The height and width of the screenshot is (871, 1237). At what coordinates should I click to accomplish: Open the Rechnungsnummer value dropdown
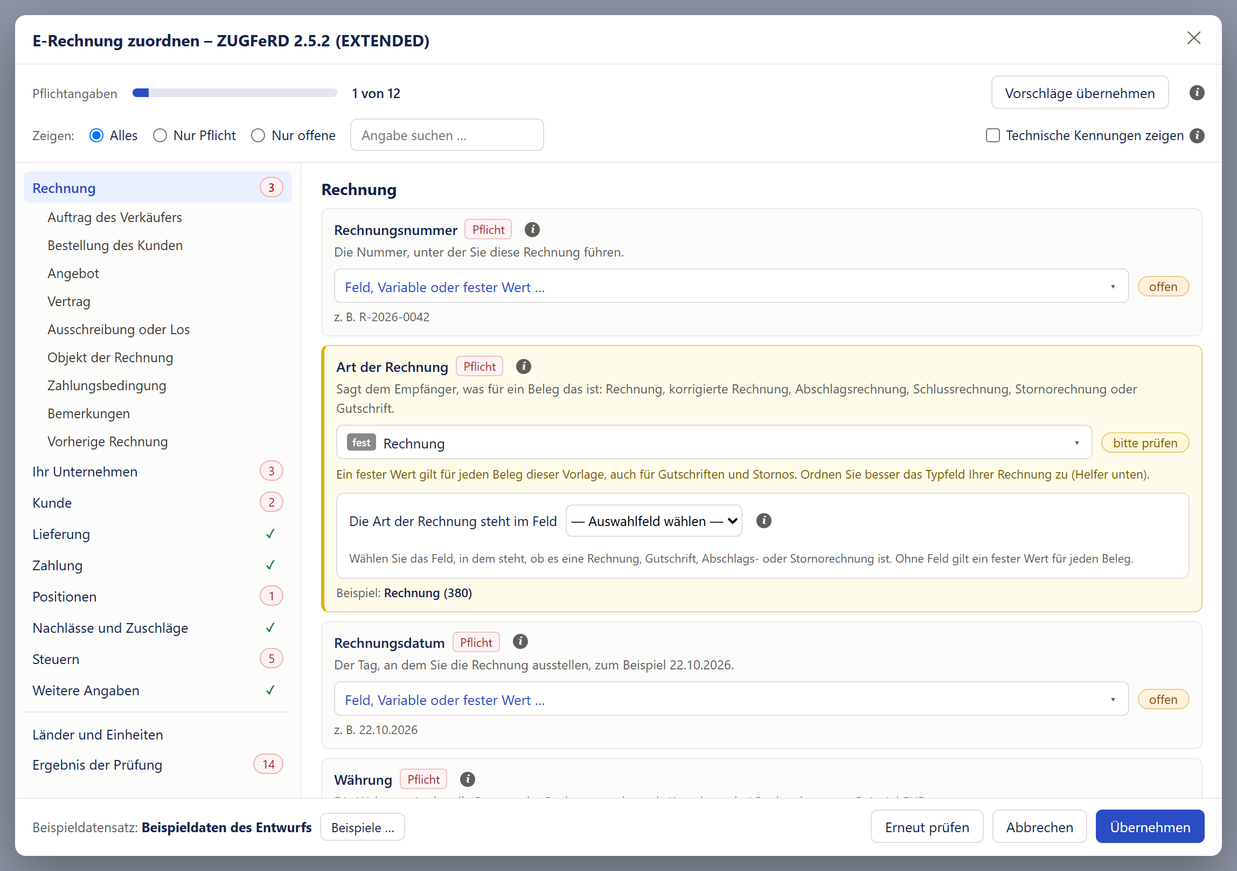[731, 286]
